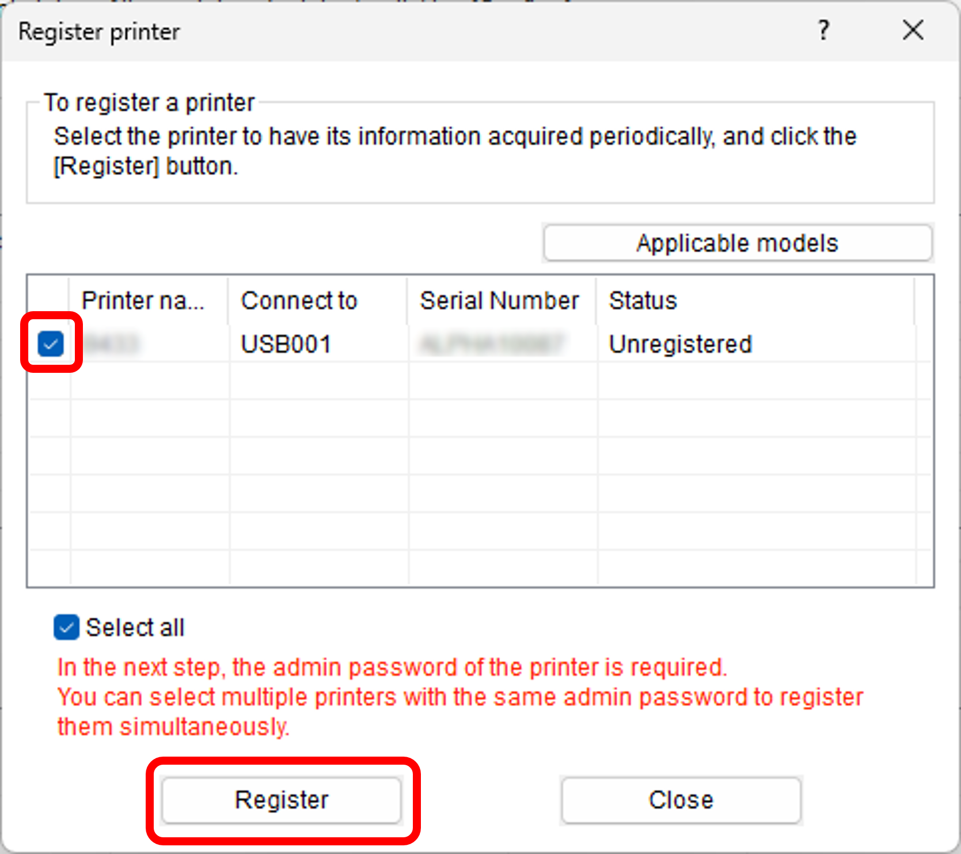Select the USB001 connection cell

286,345
